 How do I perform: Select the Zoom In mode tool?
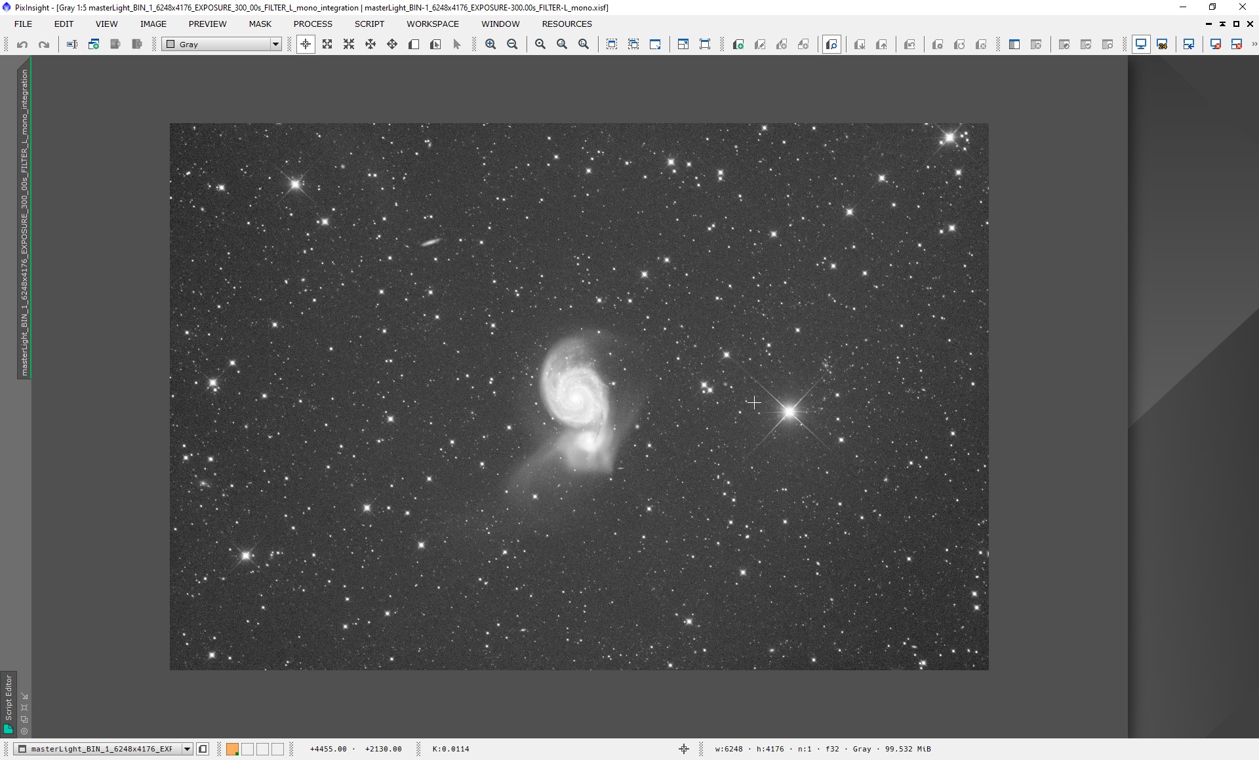[327, 45]
